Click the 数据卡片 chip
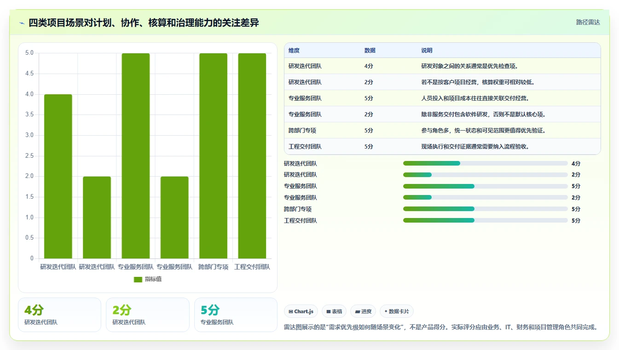This screenshot has height=350, width=619. [396, 311]
